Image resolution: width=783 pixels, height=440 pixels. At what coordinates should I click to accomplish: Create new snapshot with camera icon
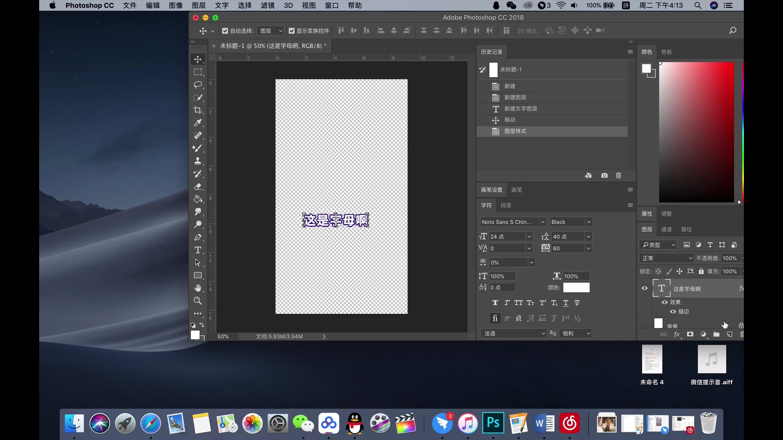[604, 175]
